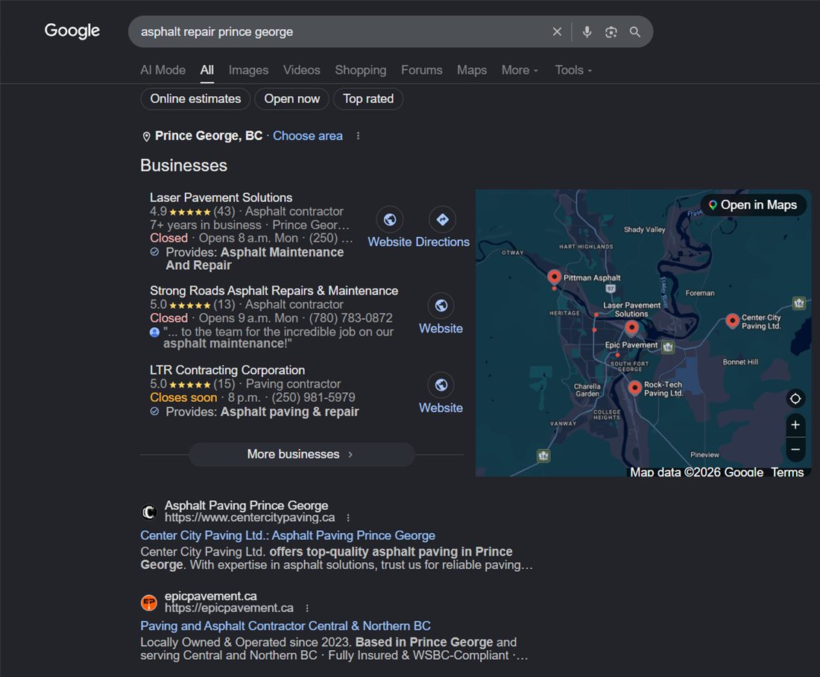Switch to the Forums tab
Viewport: 820px width, 677px height.
[x=421, y=70]
